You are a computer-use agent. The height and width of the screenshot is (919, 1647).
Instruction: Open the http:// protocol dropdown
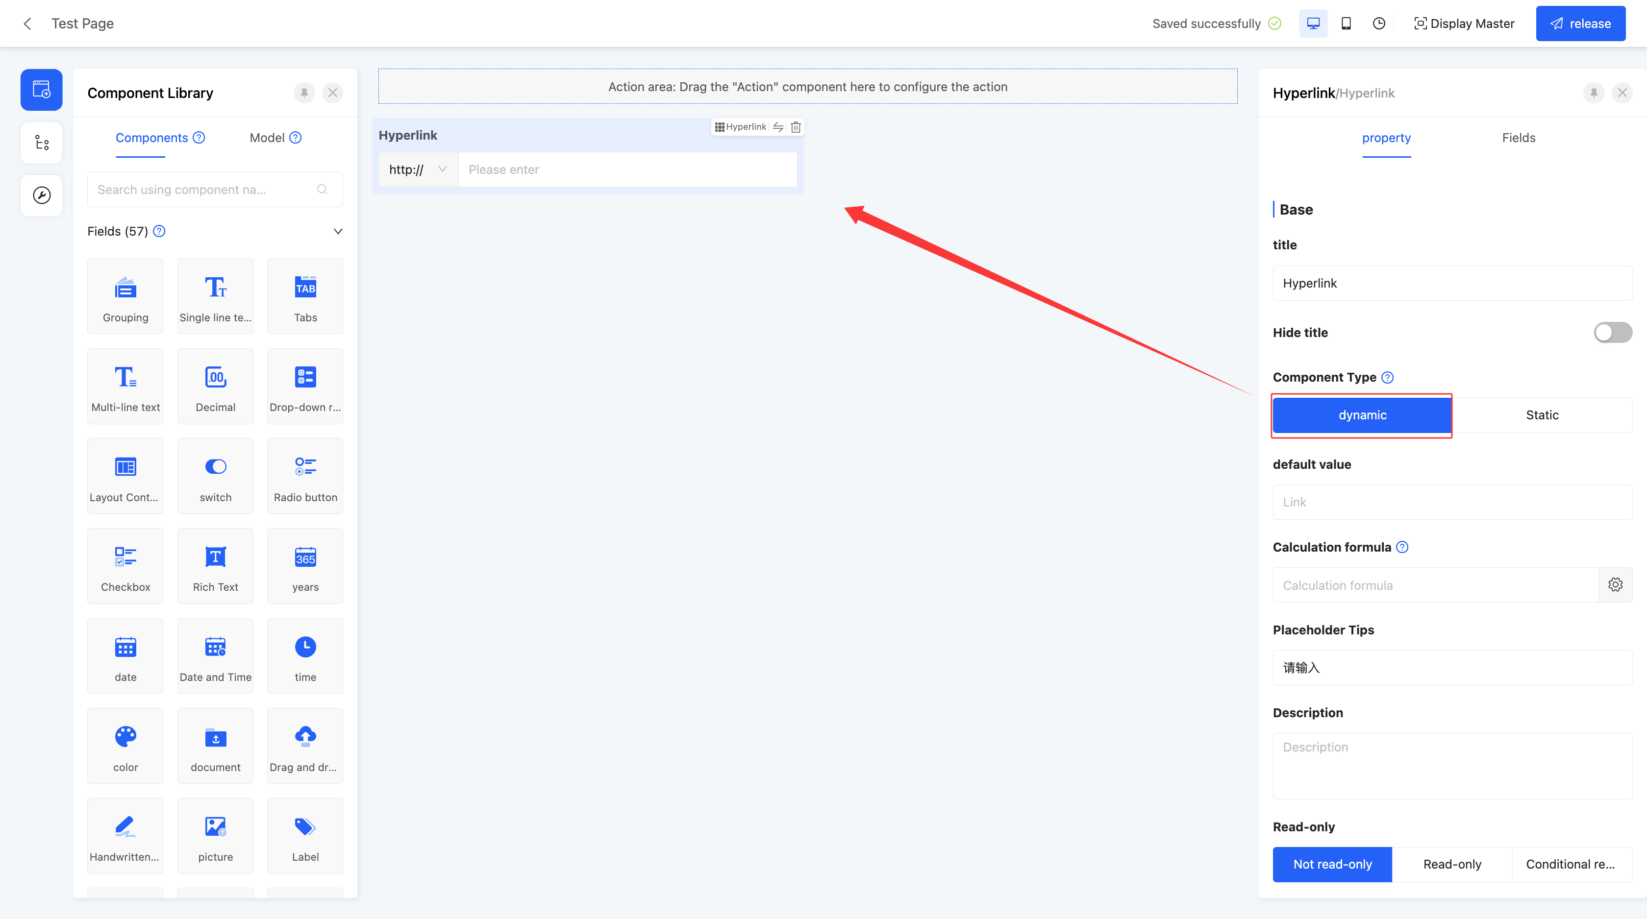pos(418,169)
